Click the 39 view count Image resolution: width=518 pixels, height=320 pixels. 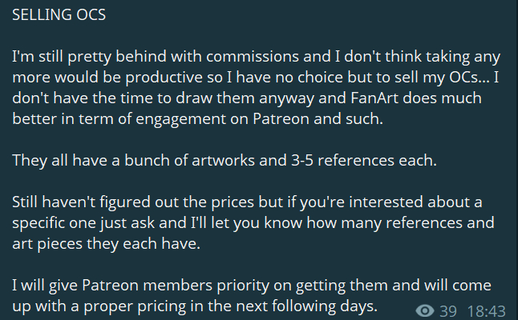(x=449, y=310)
